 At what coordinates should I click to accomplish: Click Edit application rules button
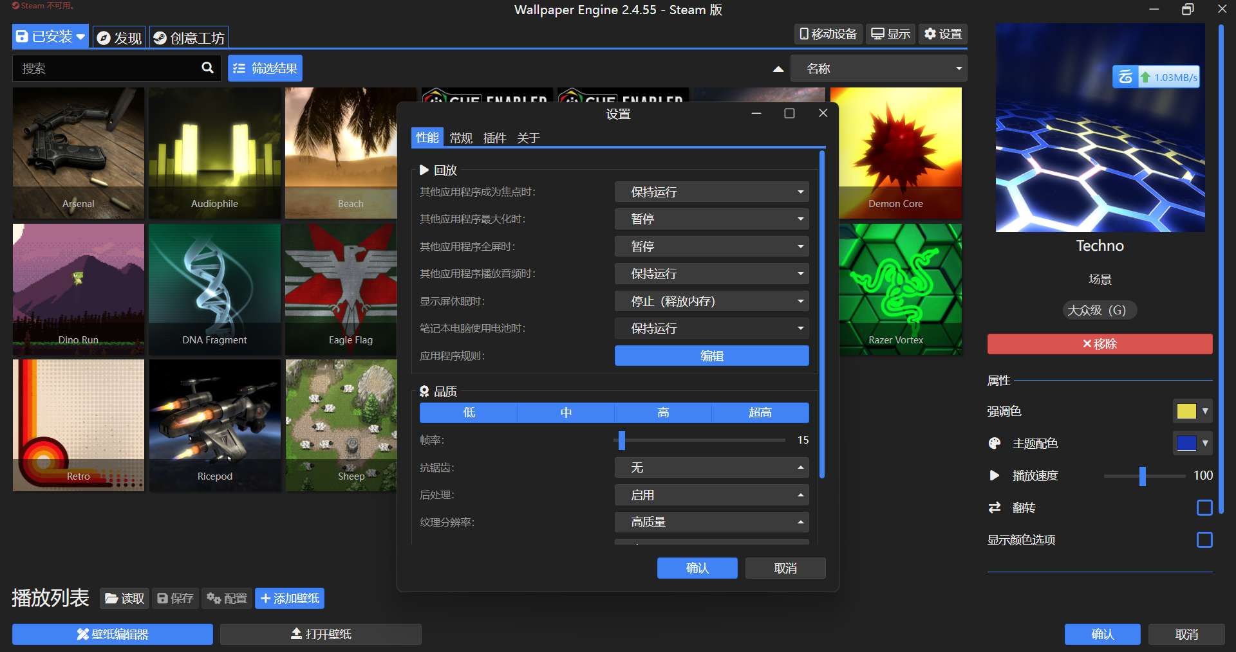coord(712,356)
